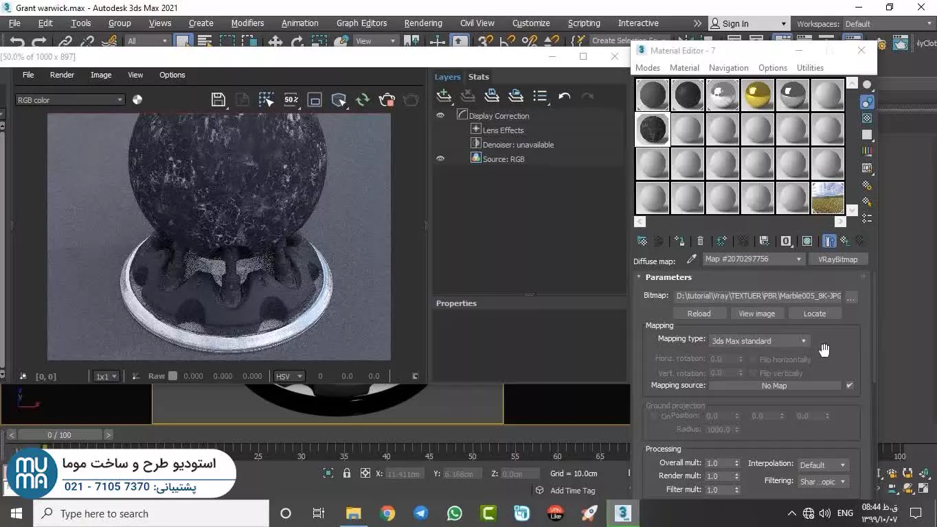The image size is (937, 527).
Task: Toggle Source: RGB layer visibility eye
Action: click(x=440, y=159)
